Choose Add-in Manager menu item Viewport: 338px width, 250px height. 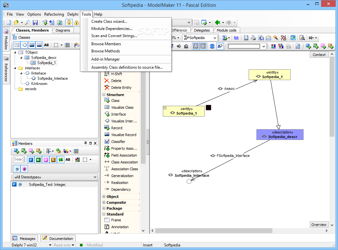click(x=105, y=59)
